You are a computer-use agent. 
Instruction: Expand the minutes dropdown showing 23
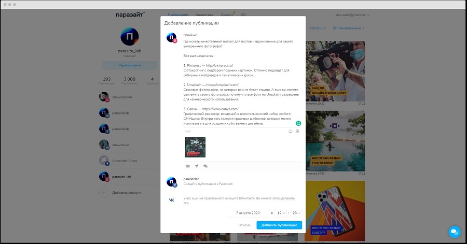coord(296,212)
